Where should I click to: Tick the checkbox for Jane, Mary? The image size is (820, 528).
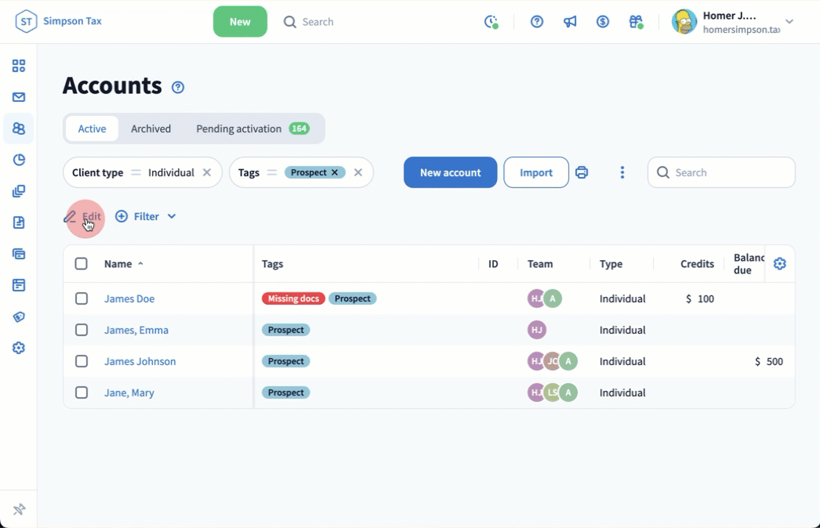[x=82, y=392]
